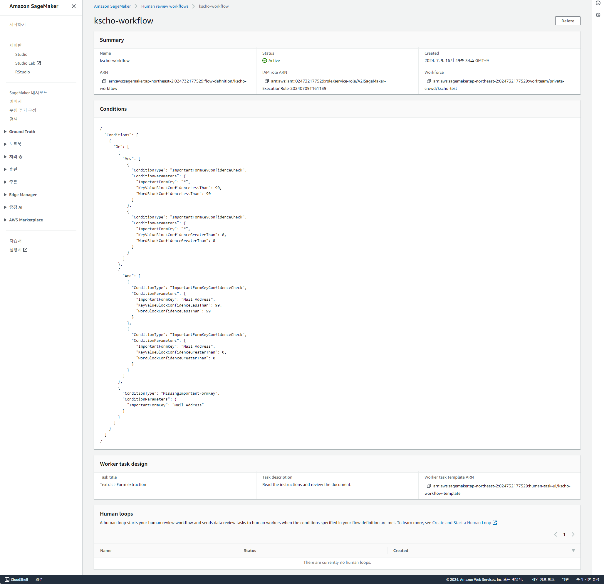
Task: Open Studio Lab via its external link icon
Action: click(x=39, y=63)
